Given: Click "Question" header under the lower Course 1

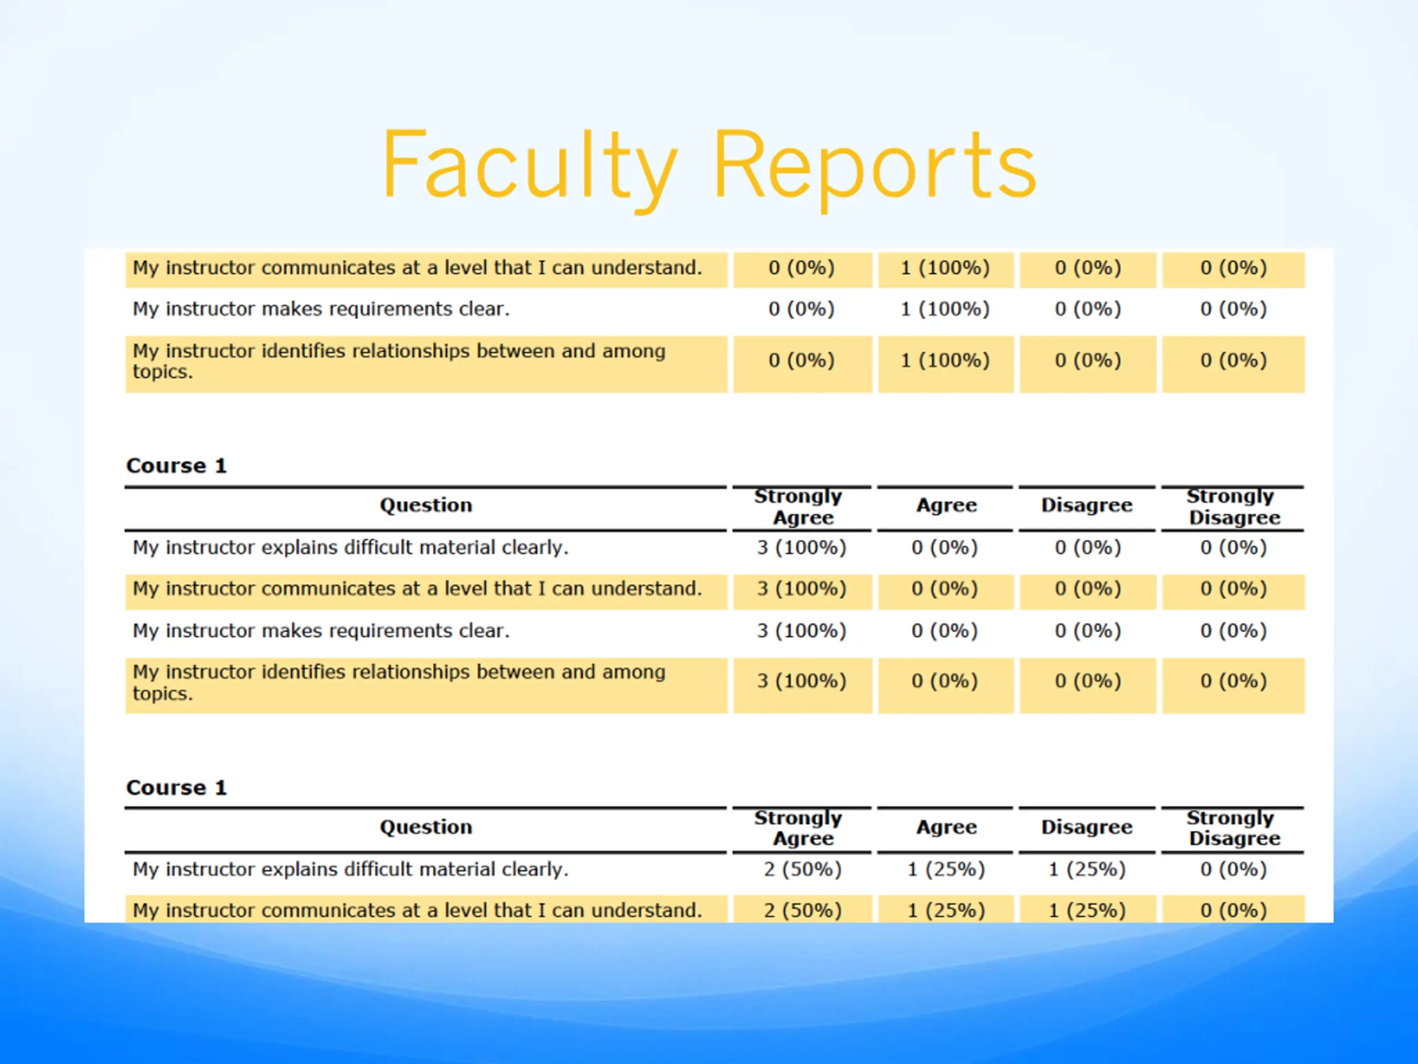Looking at the screenshot, I should tap(425, 827).
